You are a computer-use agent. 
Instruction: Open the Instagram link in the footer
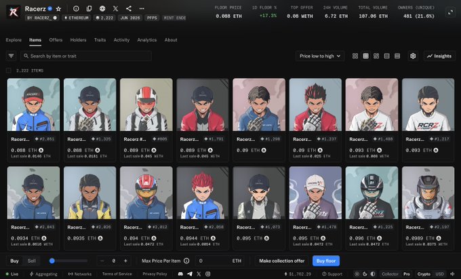(208, 274)
